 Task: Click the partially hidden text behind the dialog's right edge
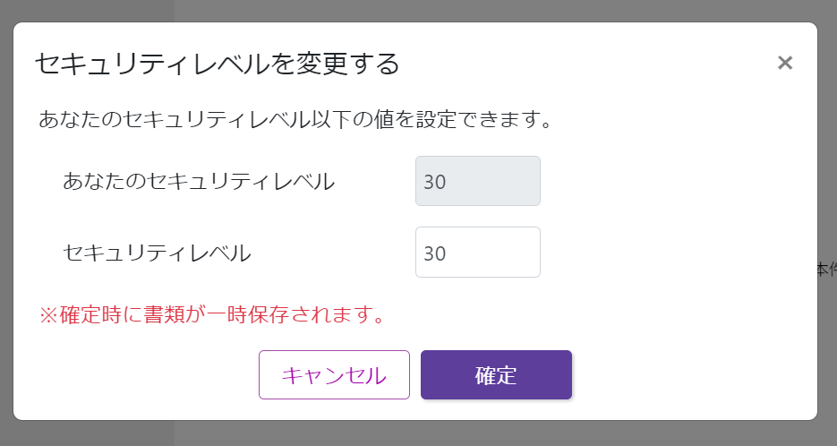828,269
